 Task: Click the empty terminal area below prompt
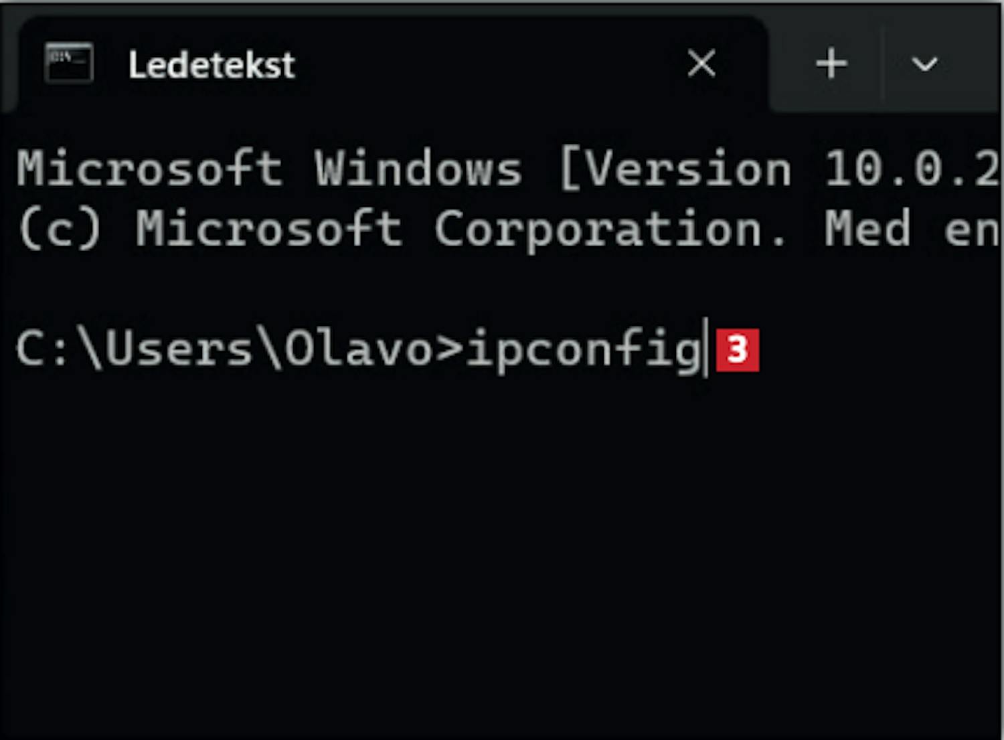[502, 555]
